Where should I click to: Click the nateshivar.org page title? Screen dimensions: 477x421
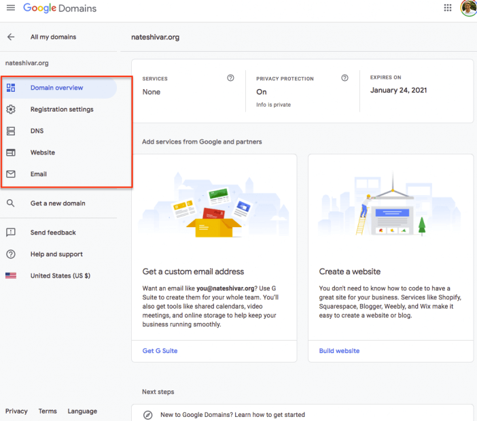click(x=156, y=37)
